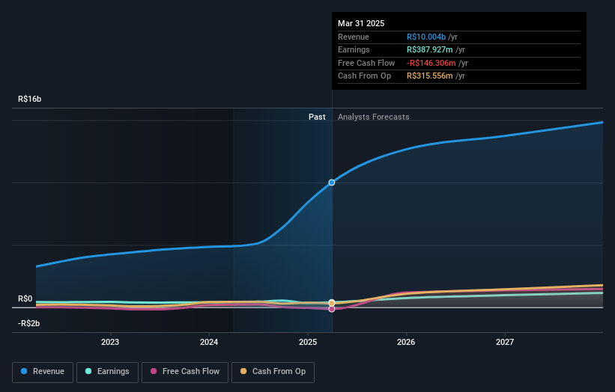Click the blue Revenue data point marker
Image resolution: width=615 pixels, height=392 pixels.
(332, 183)
